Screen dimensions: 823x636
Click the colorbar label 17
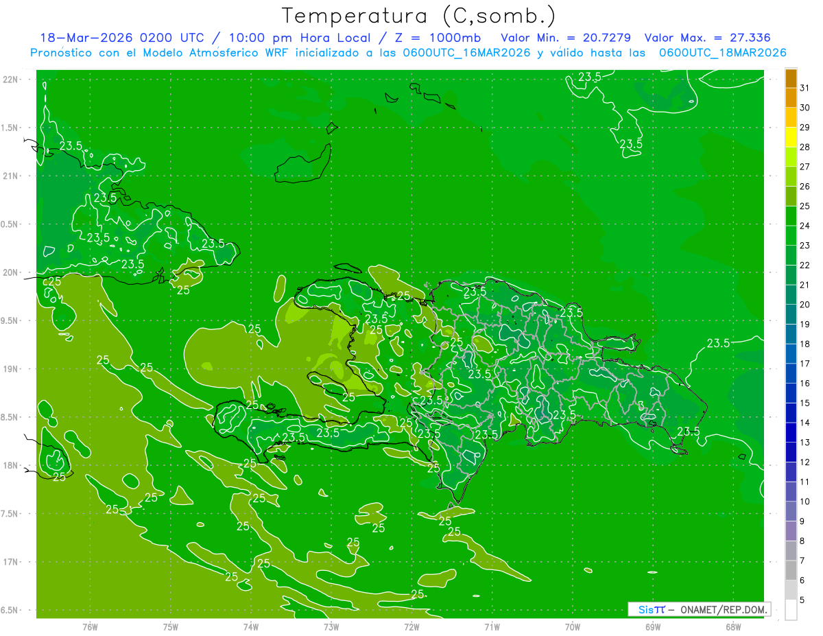pyautogui.click(x=805, y=364)
